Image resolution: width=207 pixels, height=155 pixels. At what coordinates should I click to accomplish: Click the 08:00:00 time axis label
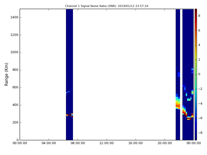tap(78, 143)
